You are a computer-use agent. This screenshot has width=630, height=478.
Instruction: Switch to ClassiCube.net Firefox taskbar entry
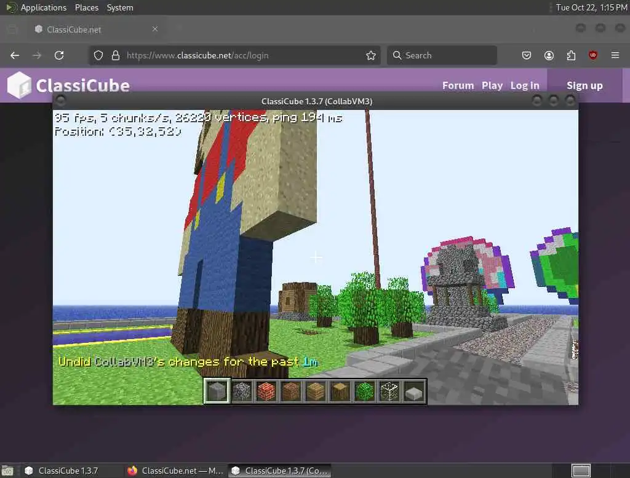pyautogui.click(x=175, y=471)
